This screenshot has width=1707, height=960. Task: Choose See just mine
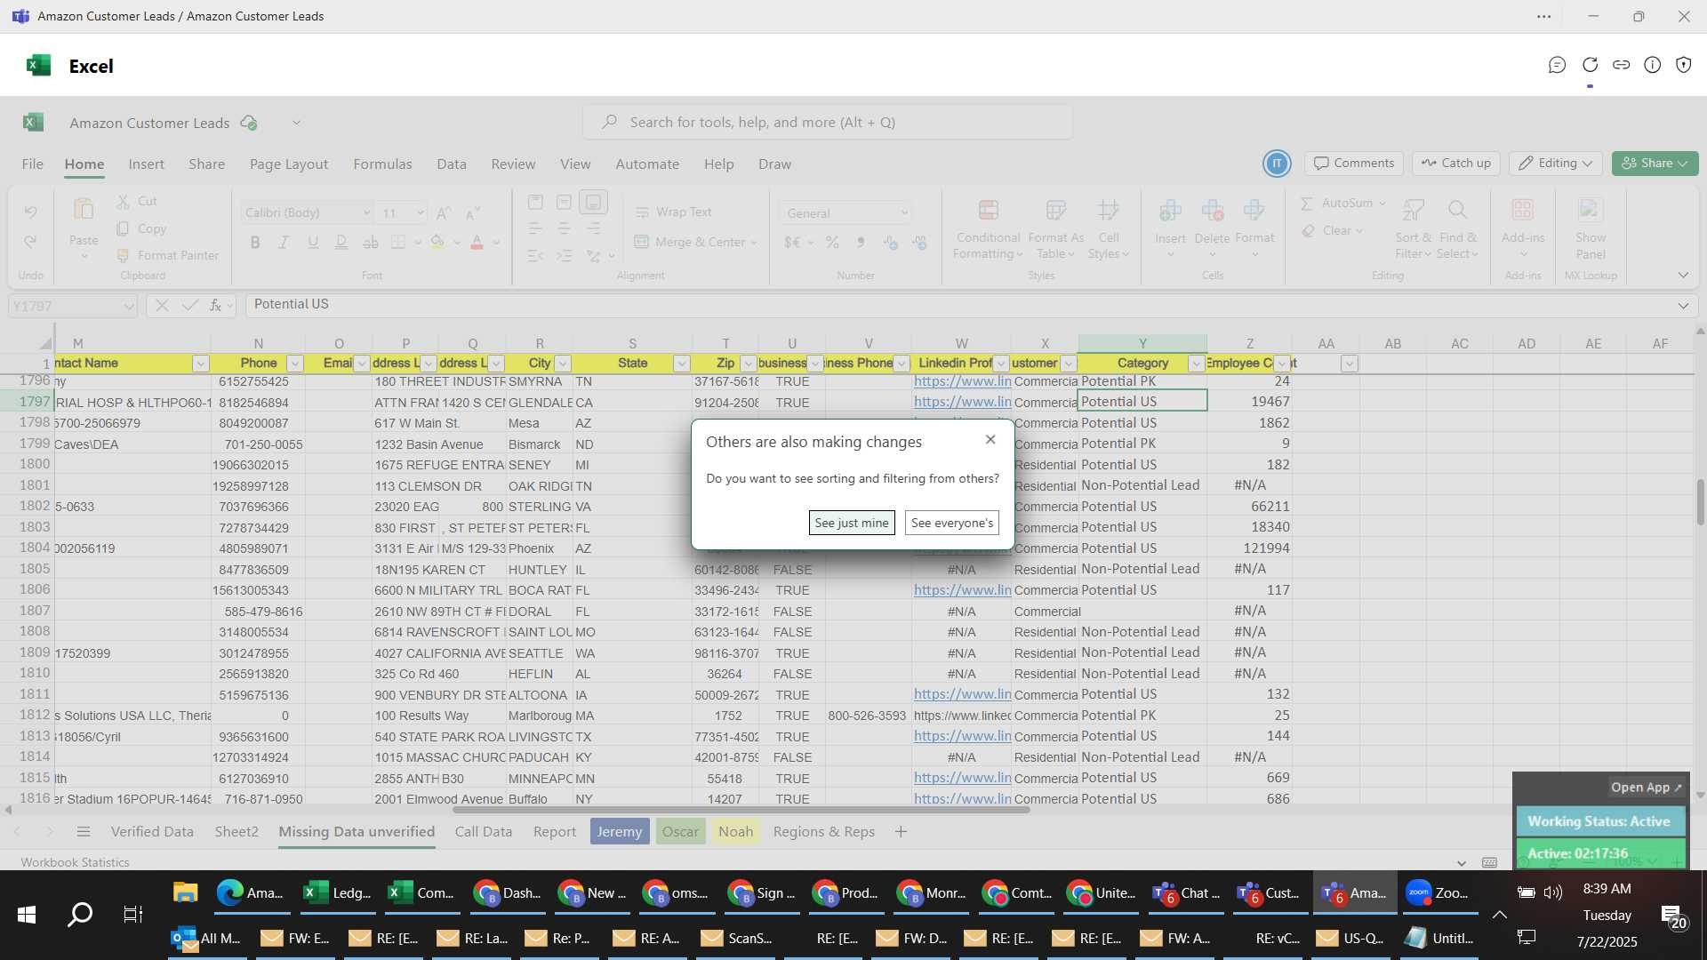pyautogui.click(x=852, y=523)
